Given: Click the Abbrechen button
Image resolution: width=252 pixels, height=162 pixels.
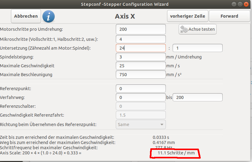Looking at the screenshot, I should [26, 16].
